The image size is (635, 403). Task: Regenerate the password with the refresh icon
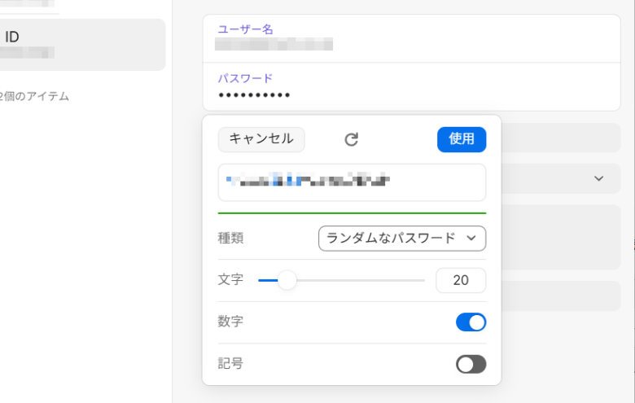352,139
